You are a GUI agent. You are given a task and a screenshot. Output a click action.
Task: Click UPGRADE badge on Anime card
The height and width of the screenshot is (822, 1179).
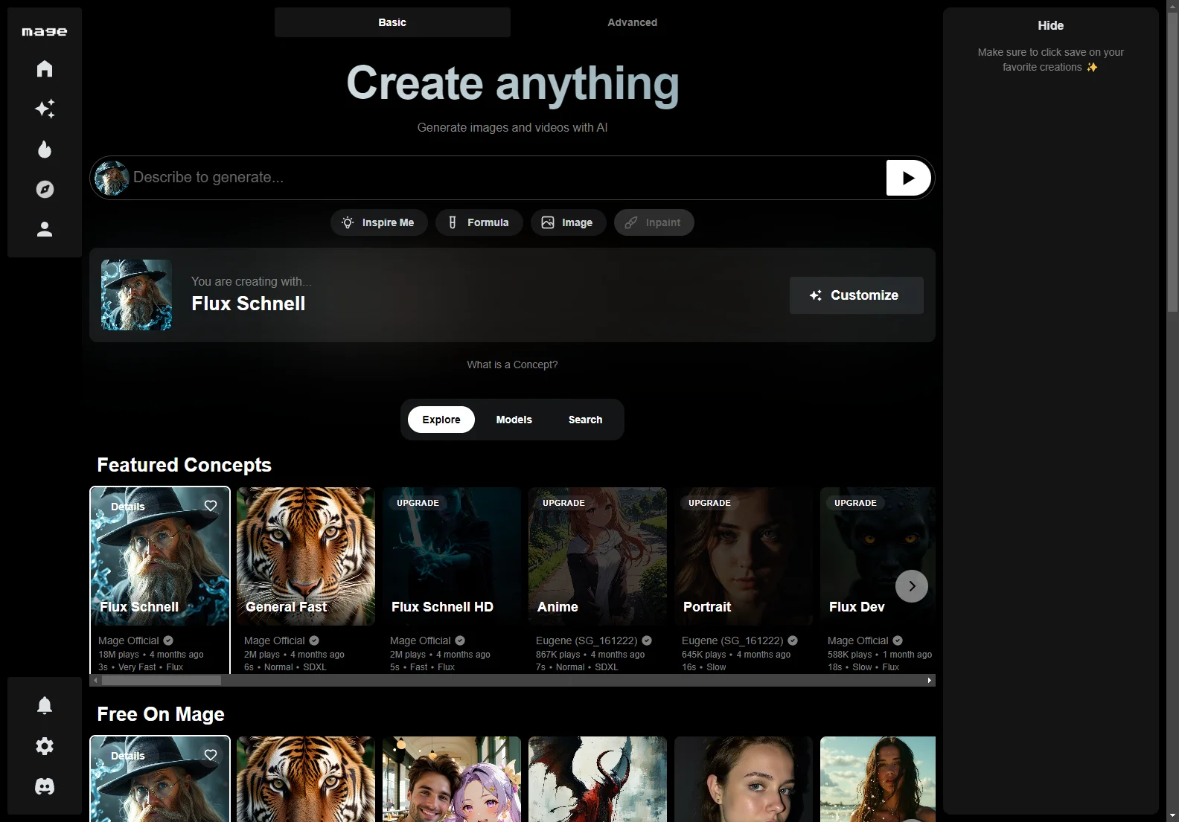(x=563, y=503)
